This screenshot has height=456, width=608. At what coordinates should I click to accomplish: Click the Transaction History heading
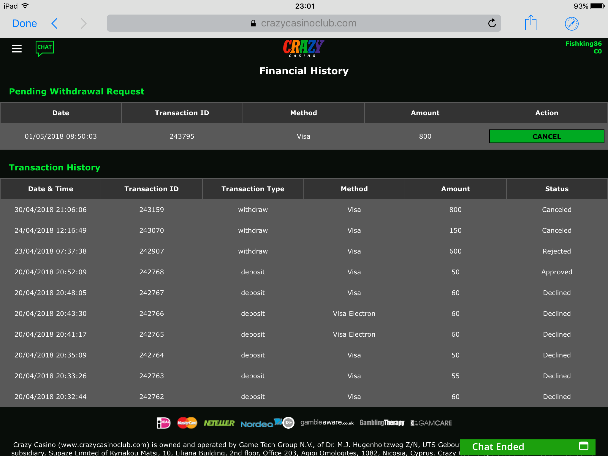55,167
